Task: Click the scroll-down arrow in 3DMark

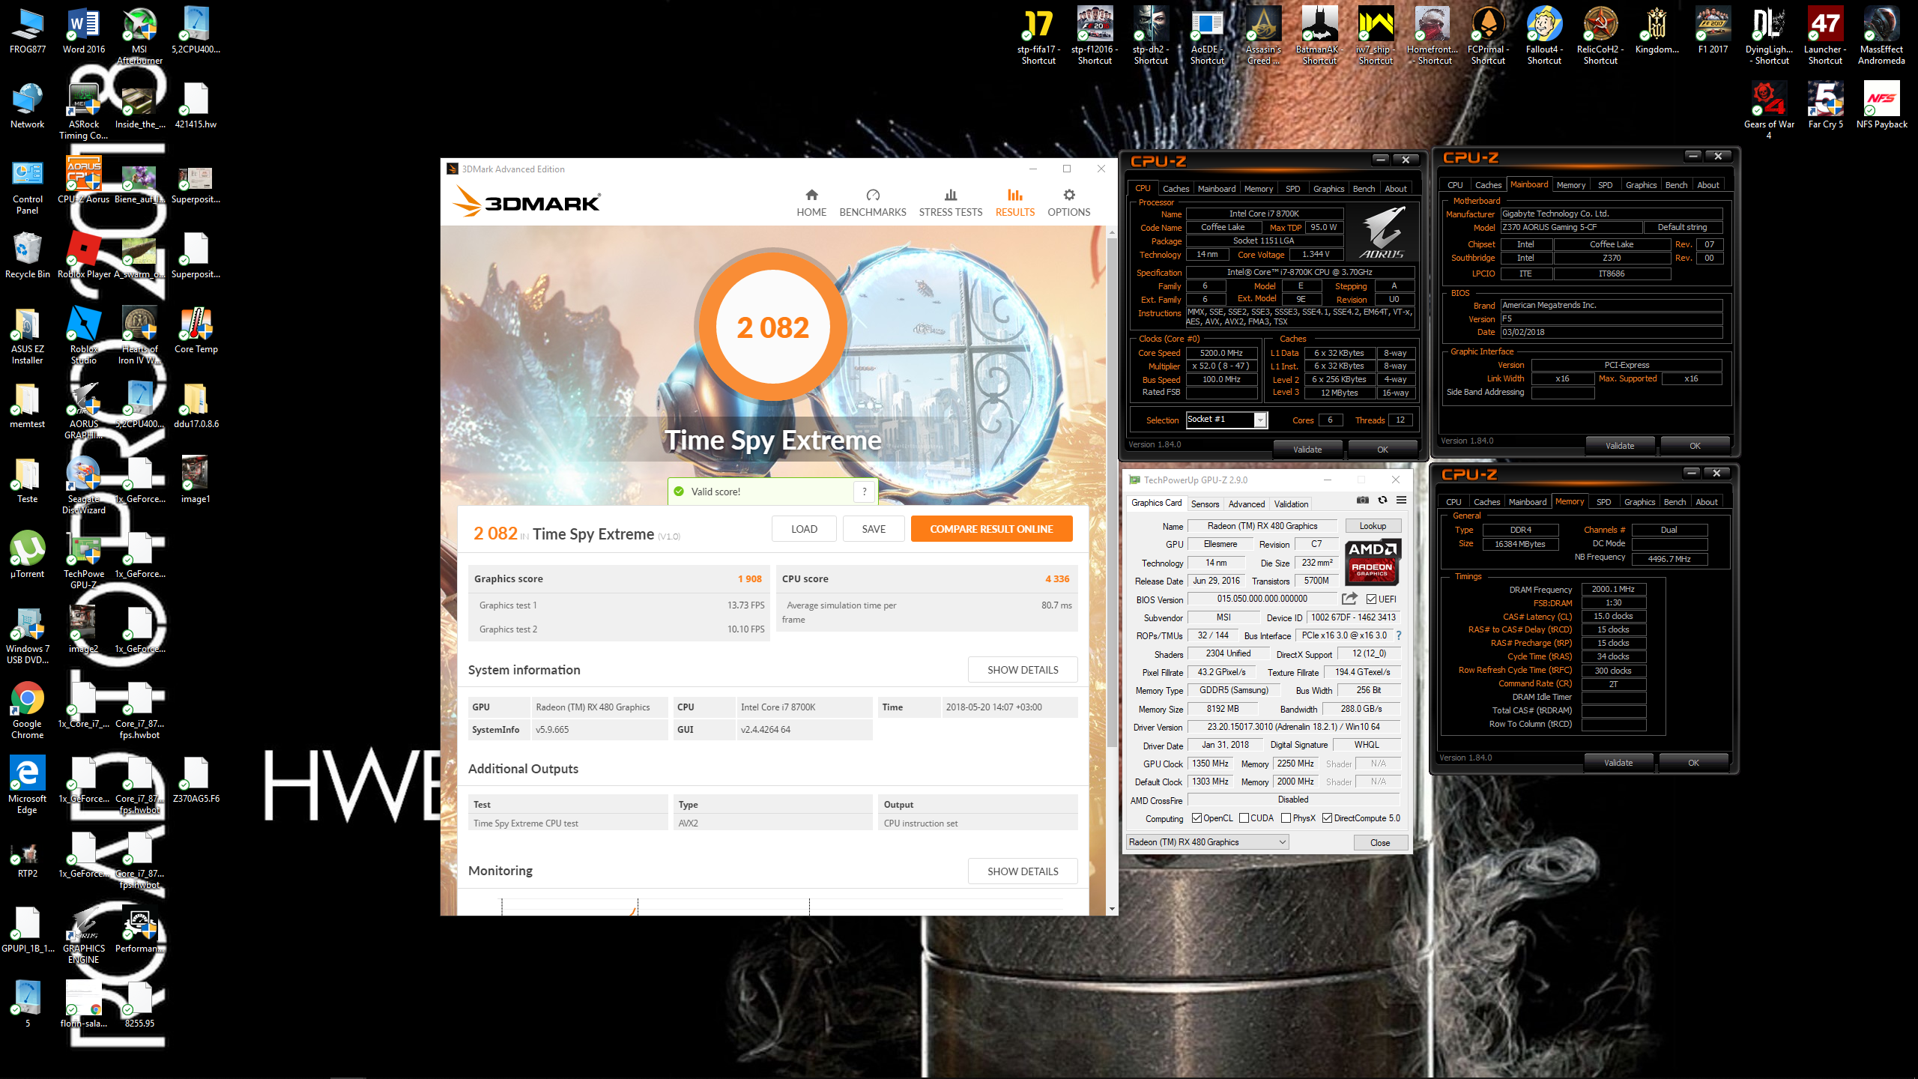Action: [x=1112, y=909]
